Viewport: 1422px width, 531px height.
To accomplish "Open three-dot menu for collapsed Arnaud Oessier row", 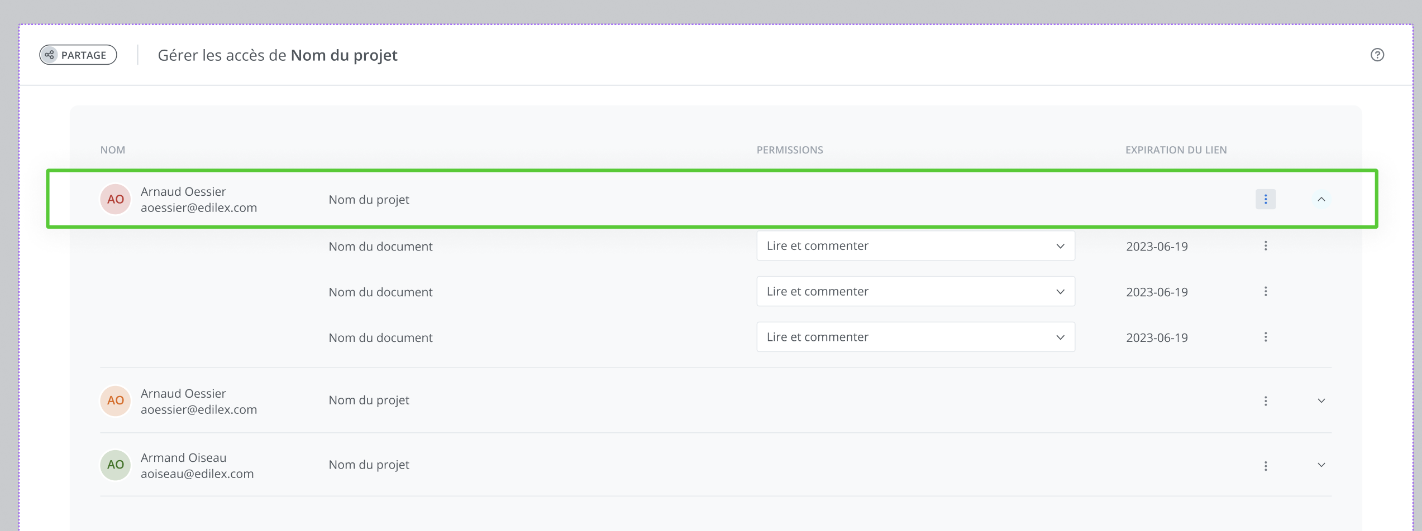I will [1265, 401].
